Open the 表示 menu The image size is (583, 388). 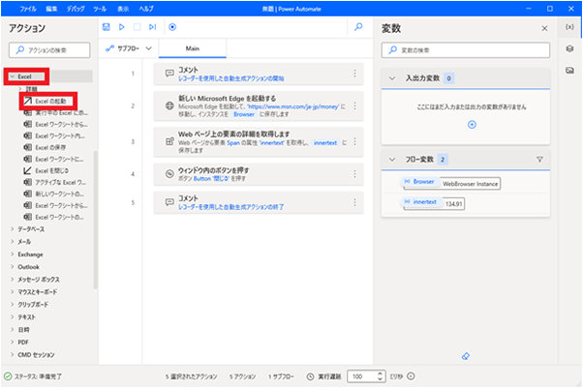coord(123,9)
